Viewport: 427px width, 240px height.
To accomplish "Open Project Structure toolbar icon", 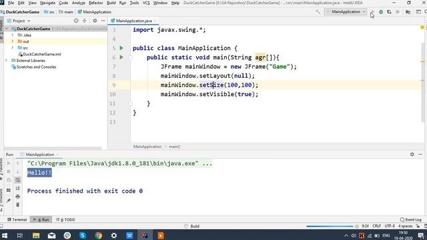I will click(408, 12).
